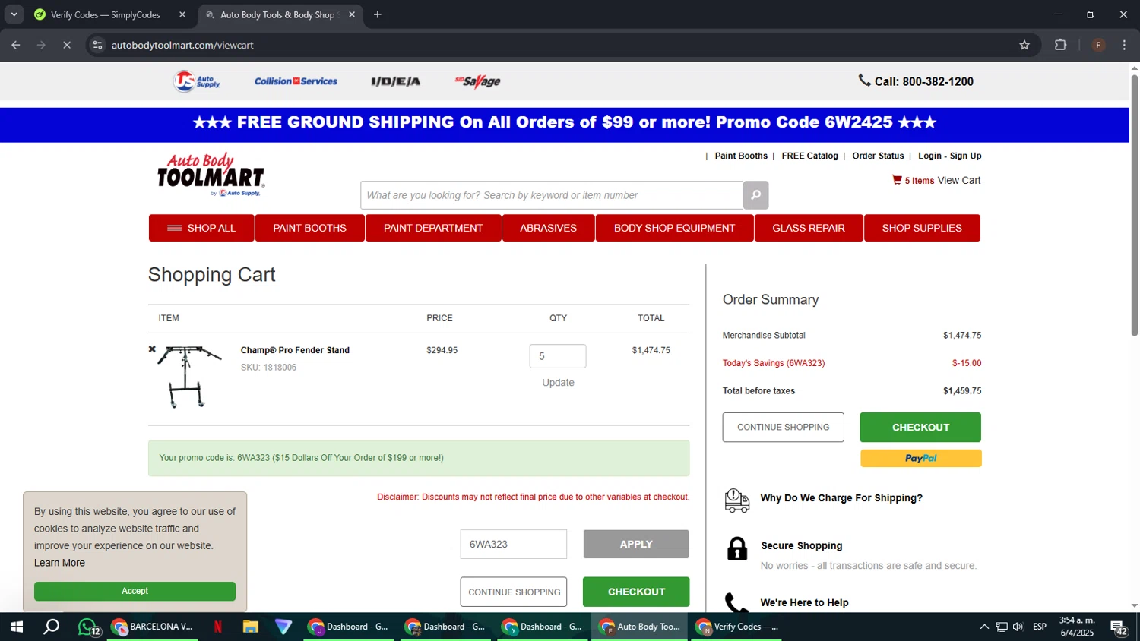This screenshot has height=641, width=1140.
Task: Stop loading the page
Action: 67,45
